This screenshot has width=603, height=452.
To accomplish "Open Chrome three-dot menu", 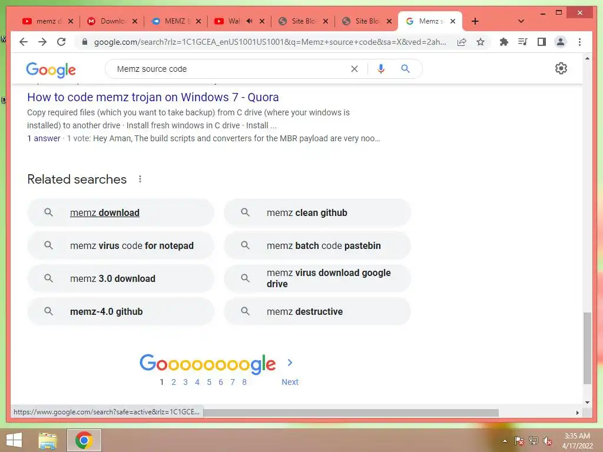I will point(579,42).
